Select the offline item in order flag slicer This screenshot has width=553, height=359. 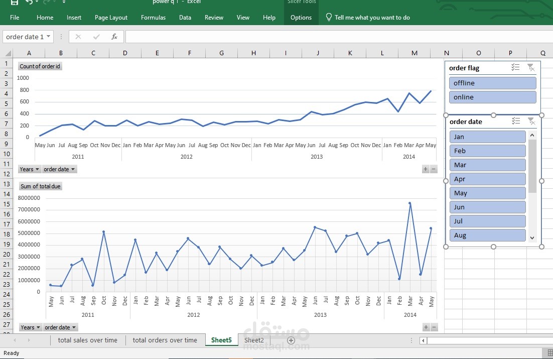[492, 82]
